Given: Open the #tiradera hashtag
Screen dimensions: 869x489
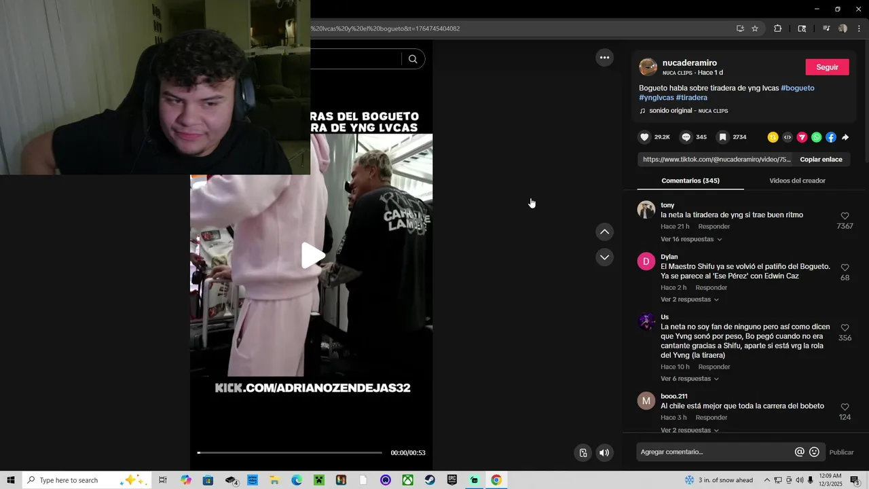Looking at the screenshot, I should click(692, 98).
